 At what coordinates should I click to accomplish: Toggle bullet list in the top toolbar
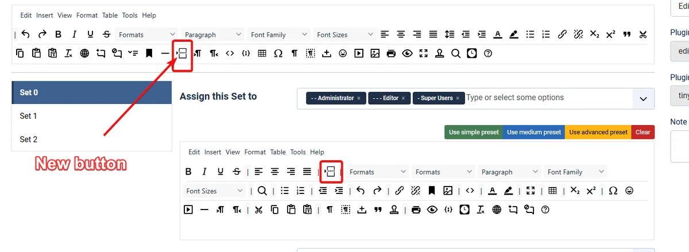531,34
